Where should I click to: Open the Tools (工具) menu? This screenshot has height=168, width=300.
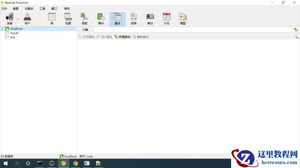42,8
